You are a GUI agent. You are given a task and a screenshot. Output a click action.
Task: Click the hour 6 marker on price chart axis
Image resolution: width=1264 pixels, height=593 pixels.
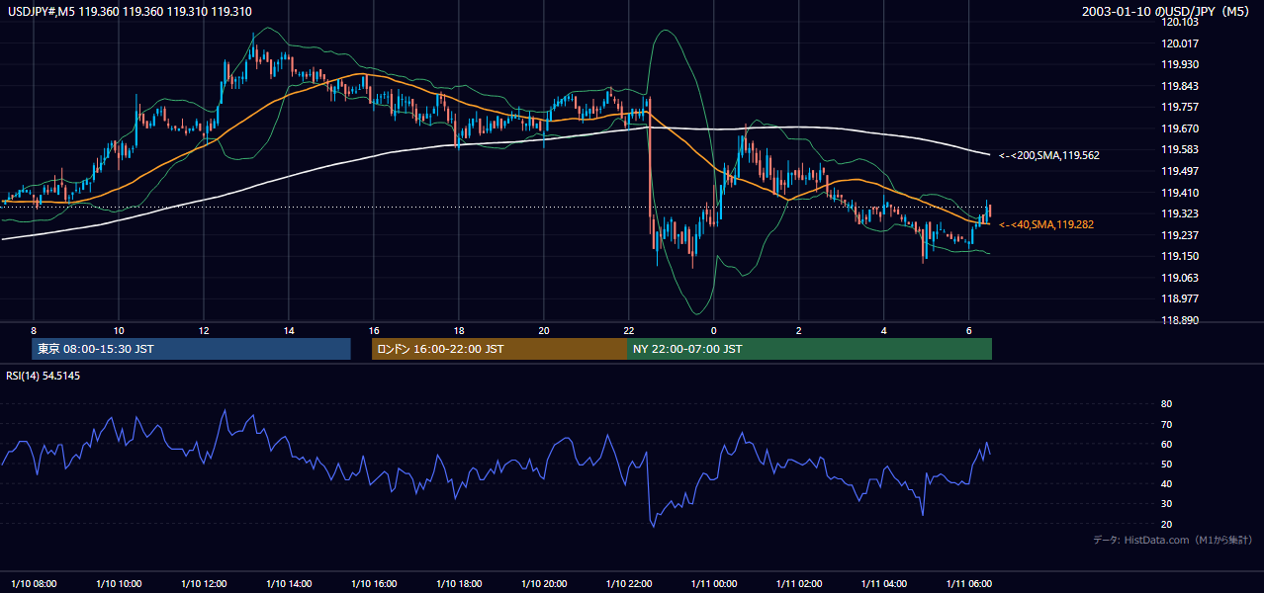[969, 330]
